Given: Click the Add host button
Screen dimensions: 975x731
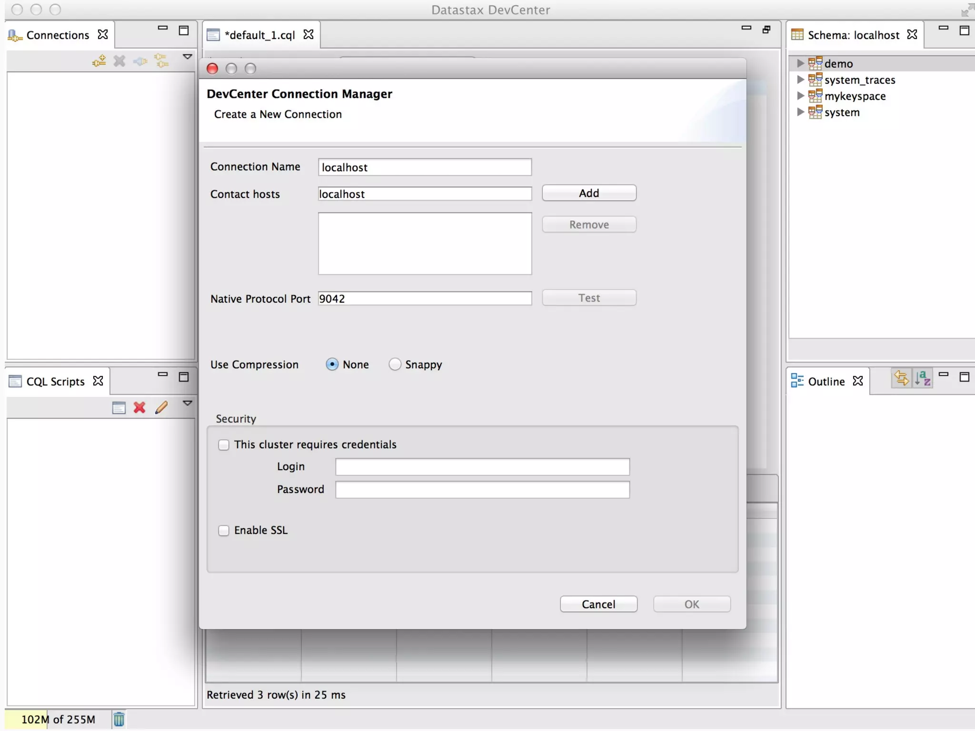Looking at the screenshot, I should click(x=589, y=193).
